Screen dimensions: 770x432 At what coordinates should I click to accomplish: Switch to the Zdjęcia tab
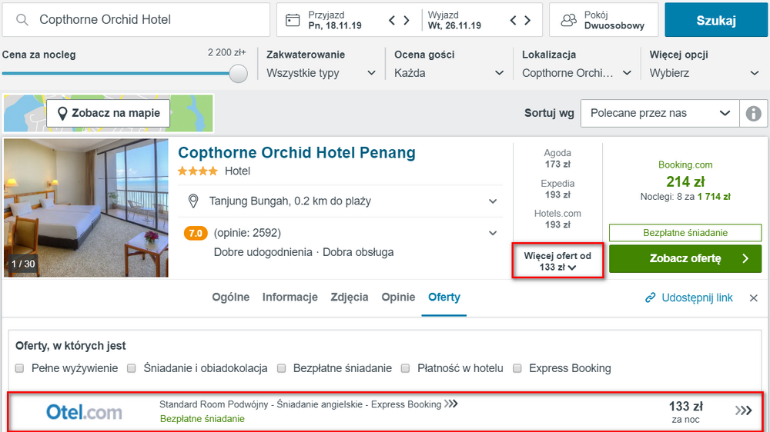[350, 297]
